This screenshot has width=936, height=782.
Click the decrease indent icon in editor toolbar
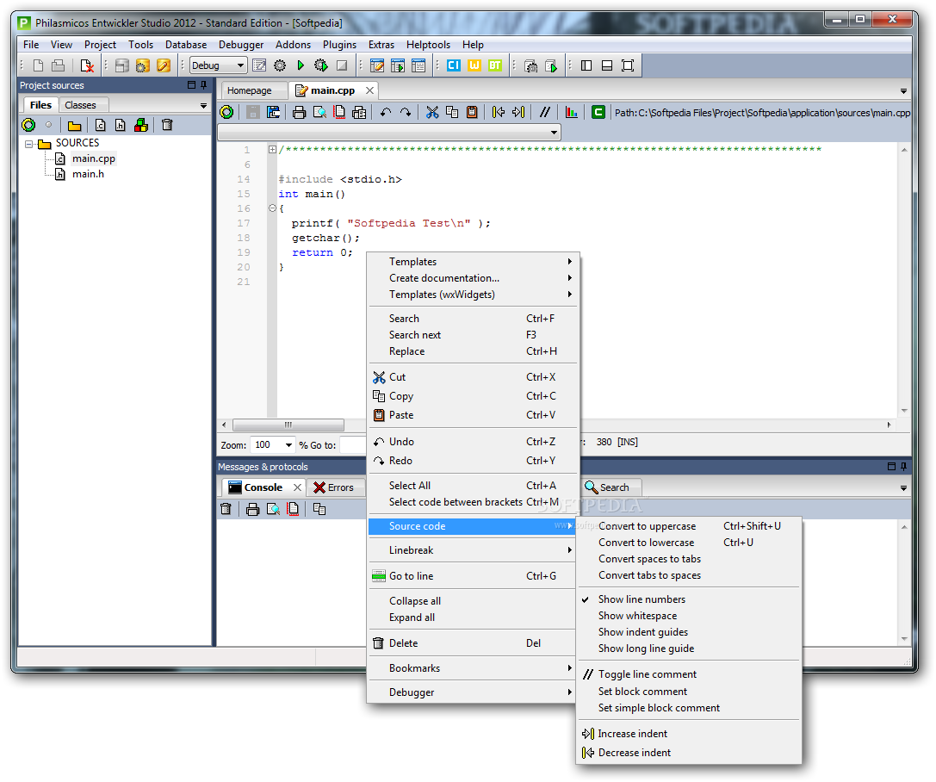[x=499, y=112]
